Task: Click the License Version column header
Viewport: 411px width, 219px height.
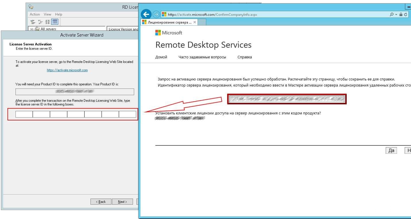Action: [124, 29]
